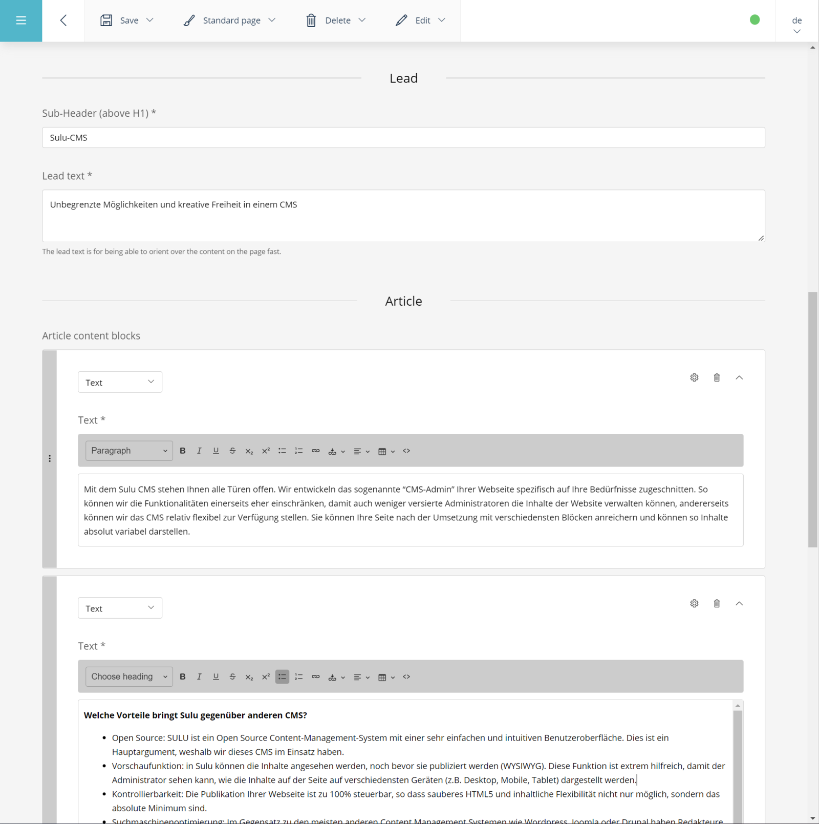
Task: Open the Paragraph heading dropdown in first editor
Action: [x=129, y=451]
